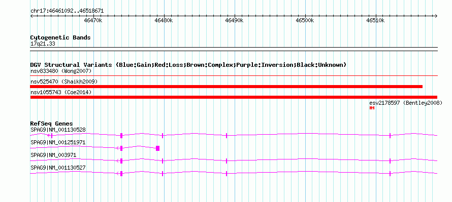Select NM_003971 exon just before 46490k
The image size is (452, 202).
[x=227, y=161]
